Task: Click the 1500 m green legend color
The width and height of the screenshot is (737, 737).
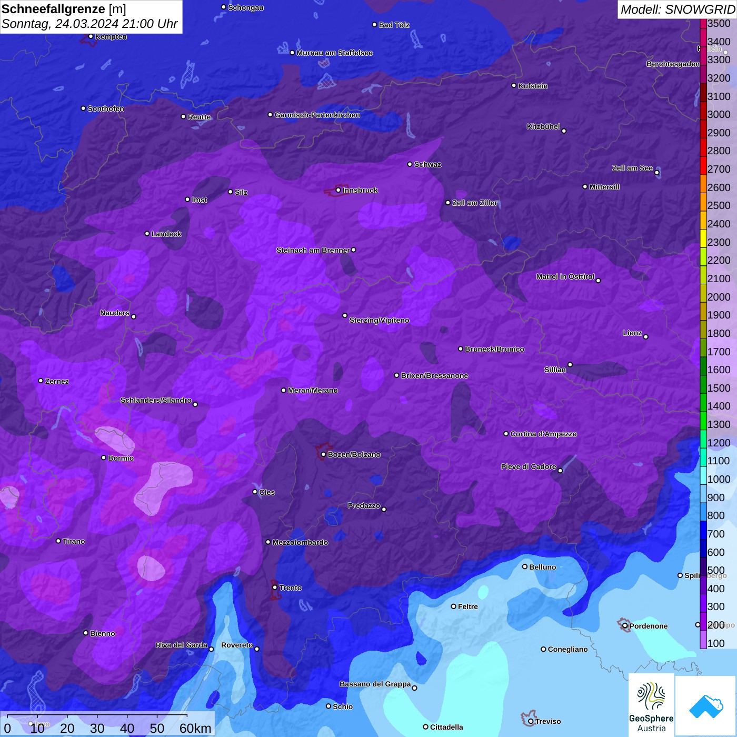Action: click(703, 384)
